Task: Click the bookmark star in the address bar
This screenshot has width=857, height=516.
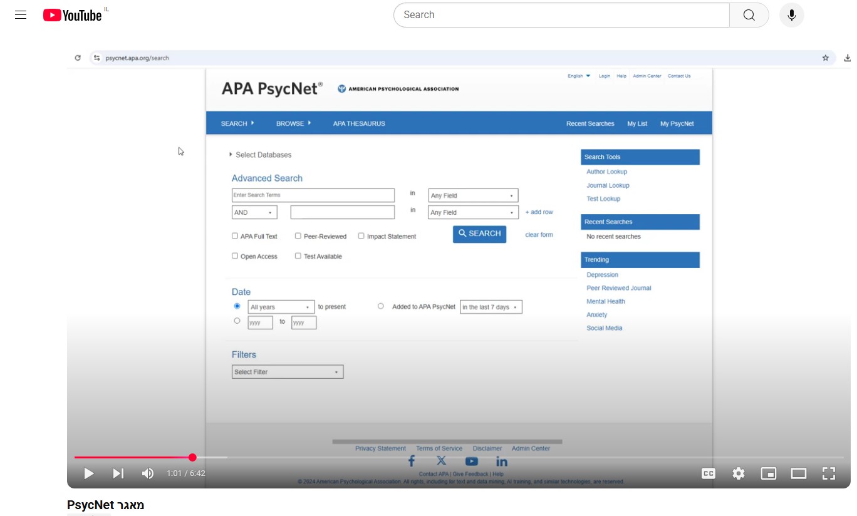Action: click(x=826, y=58)
